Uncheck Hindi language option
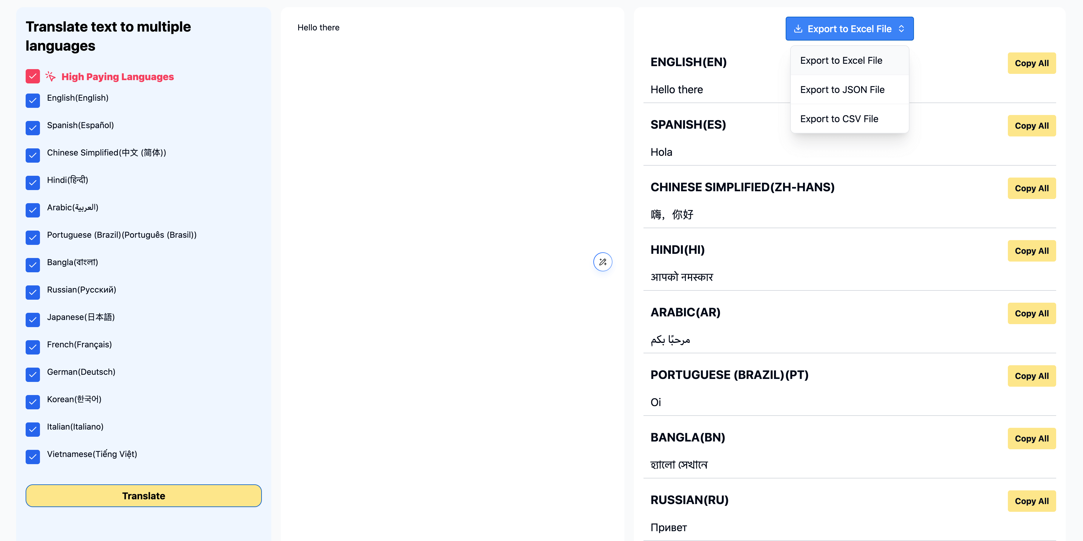This screenshot has width=1083, height=541. (33, 183)
